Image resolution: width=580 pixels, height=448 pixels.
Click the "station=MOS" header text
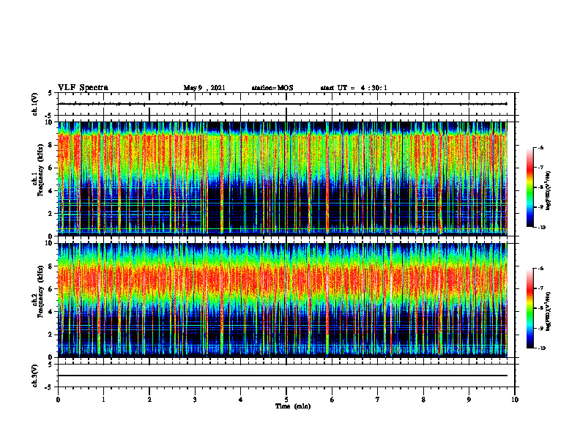point(272,88)
